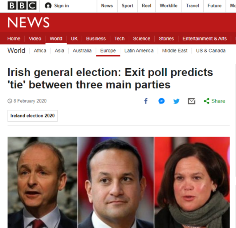The image size is (236, 228).
Task: Click the green Share icon
Action: tap(207, 101)
